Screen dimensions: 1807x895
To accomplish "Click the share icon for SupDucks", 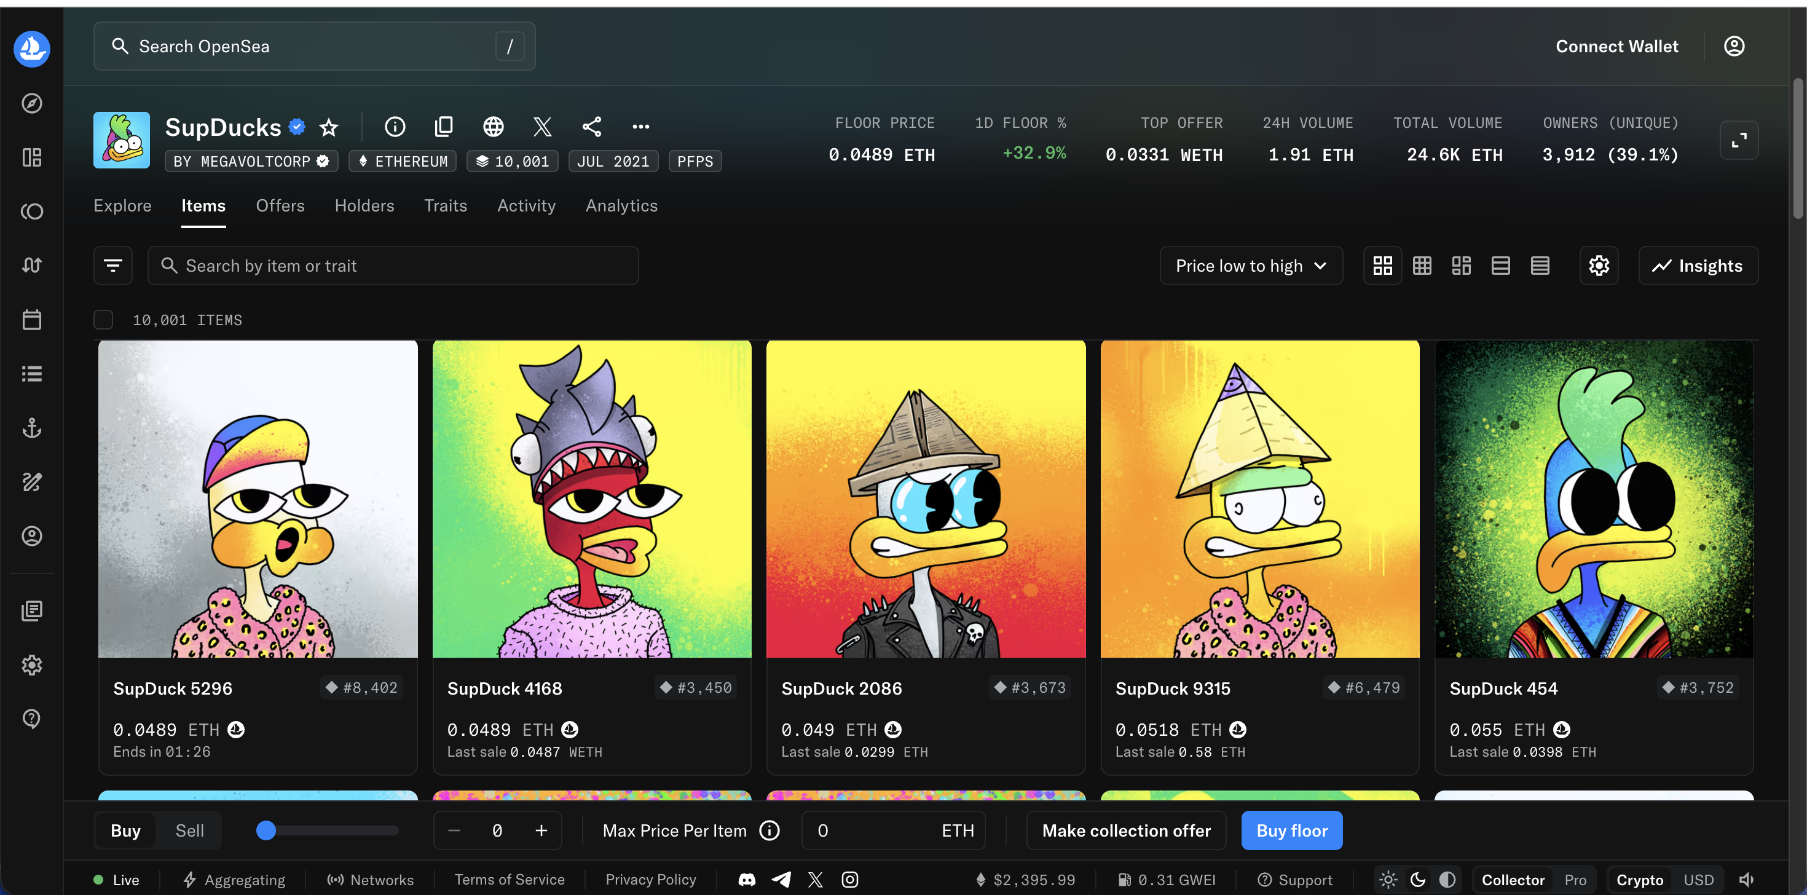I will pyautogui.click(x=591, y=126).
